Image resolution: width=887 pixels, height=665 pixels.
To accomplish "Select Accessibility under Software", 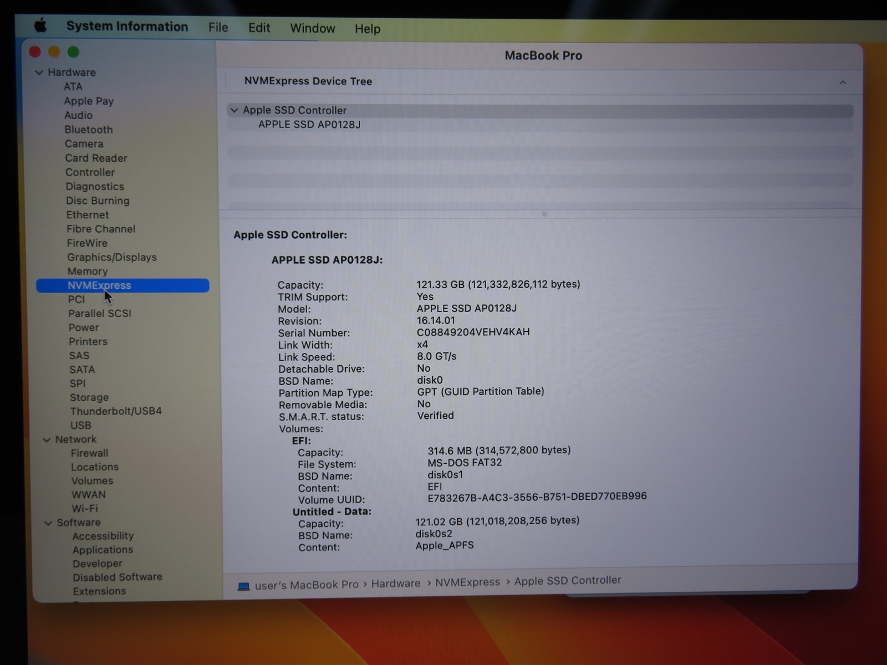I will [103, 536].
